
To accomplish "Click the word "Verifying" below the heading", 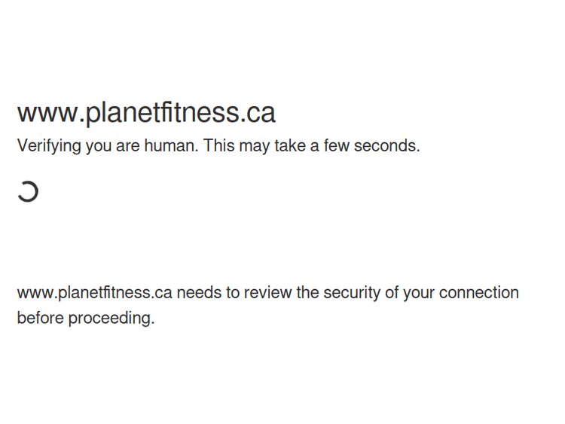I will click(x=49, y=146).
